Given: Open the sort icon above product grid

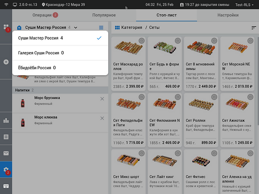Looking at the screenshot, I should pyautogui.click(x=254, y=28).
